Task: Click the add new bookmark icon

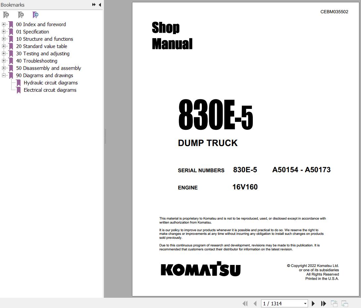Action: [x=21, y=15]
